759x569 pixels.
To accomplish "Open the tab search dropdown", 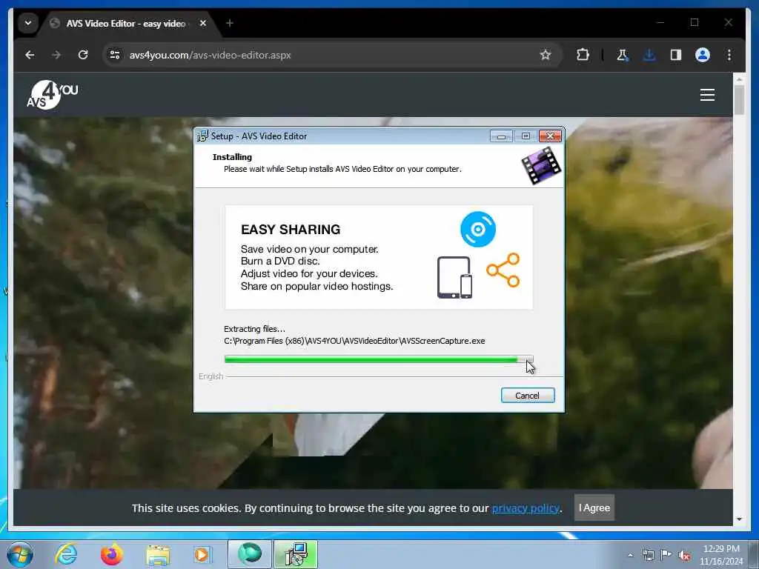I will [x=28, y=23].
